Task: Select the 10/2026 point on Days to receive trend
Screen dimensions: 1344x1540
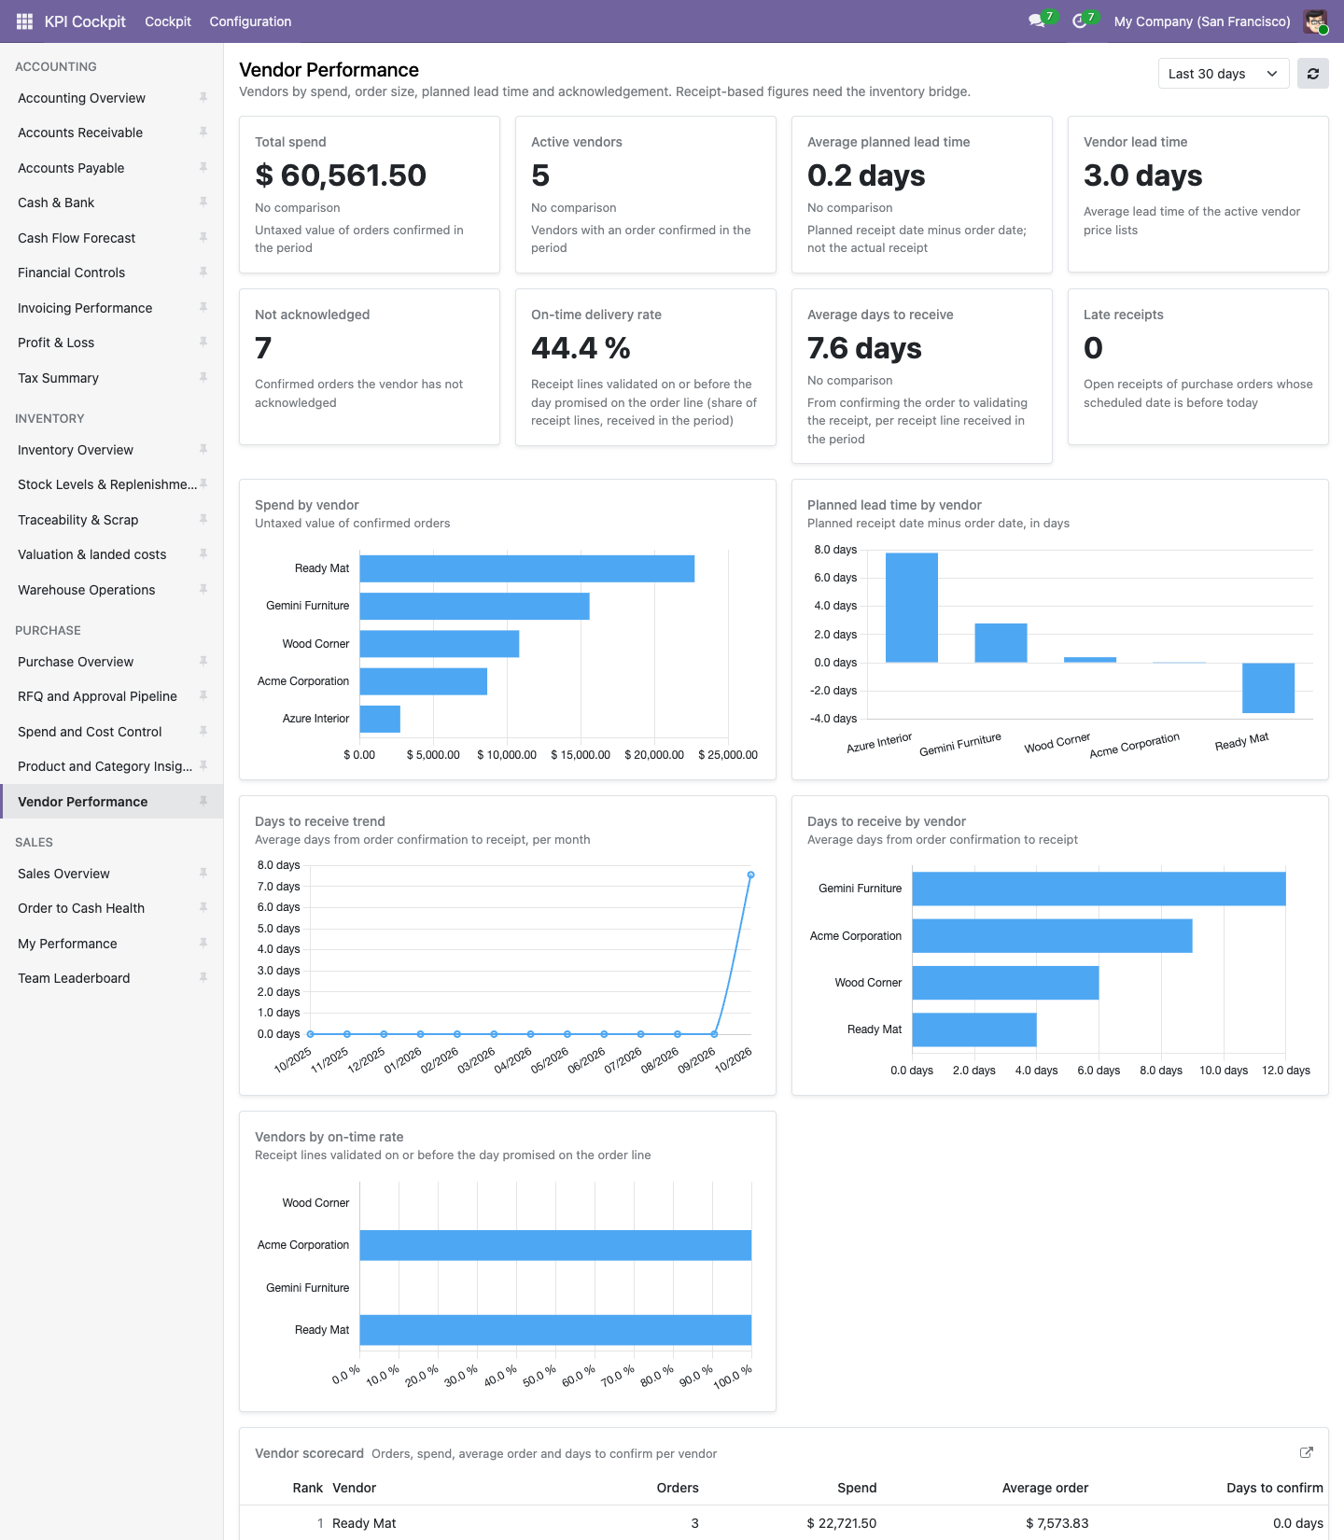Action: pyautogui.click(x=750, y=875)
